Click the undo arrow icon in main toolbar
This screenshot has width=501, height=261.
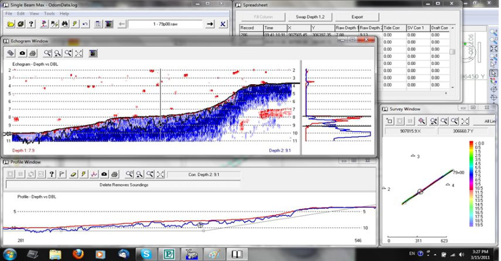point(85,24)
